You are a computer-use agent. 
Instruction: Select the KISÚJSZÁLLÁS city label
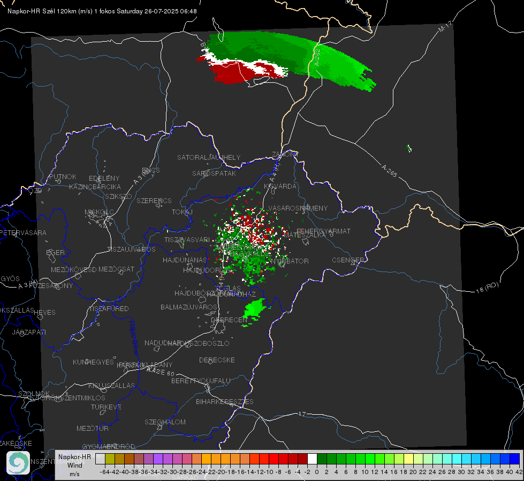[112, 385]
